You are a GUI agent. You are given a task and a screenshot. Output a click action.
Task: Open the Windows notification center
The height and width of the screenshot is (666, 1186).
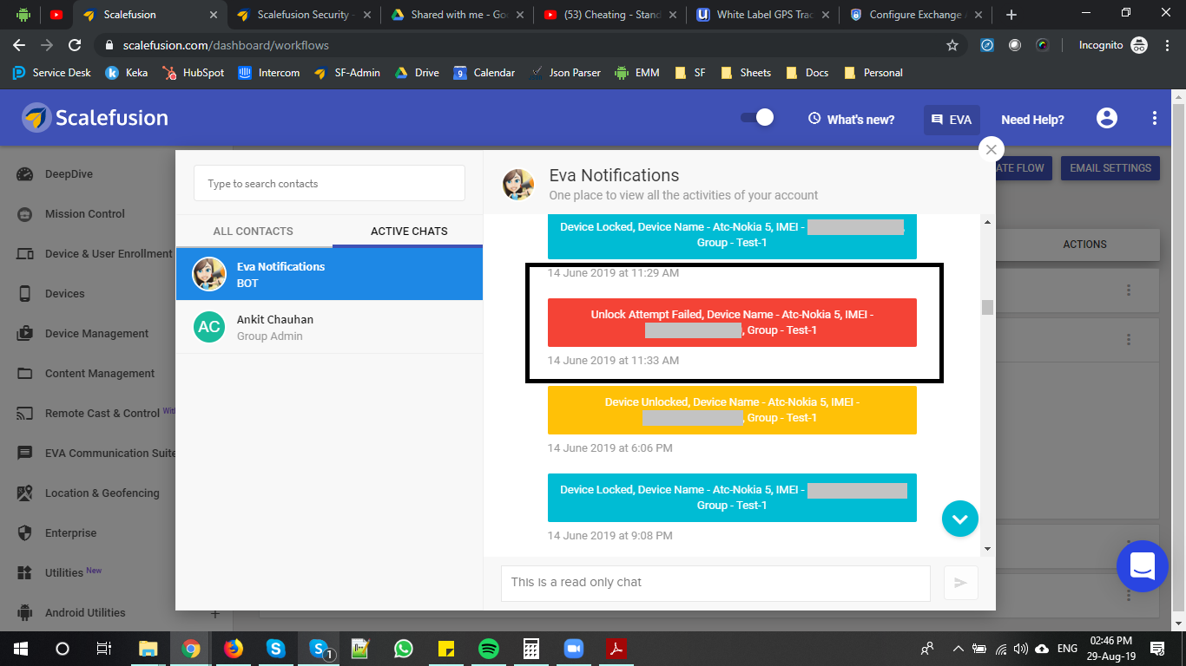pyautogui.click(x=1157, y=649)
